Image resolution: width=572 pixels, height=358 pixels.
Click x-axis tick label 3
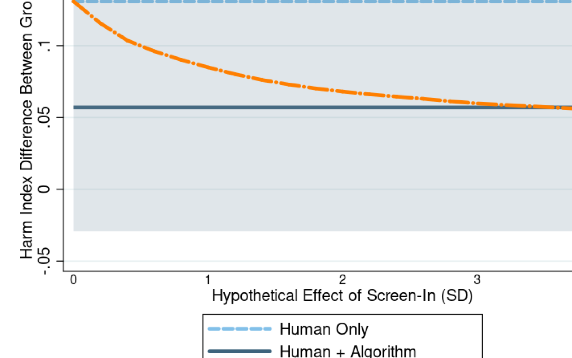click(x=477, y=280)
